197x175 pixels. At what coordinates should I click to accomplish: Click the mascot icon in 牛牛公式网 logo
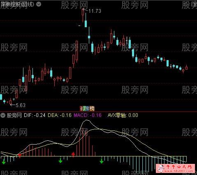click(x=161, y=168)
